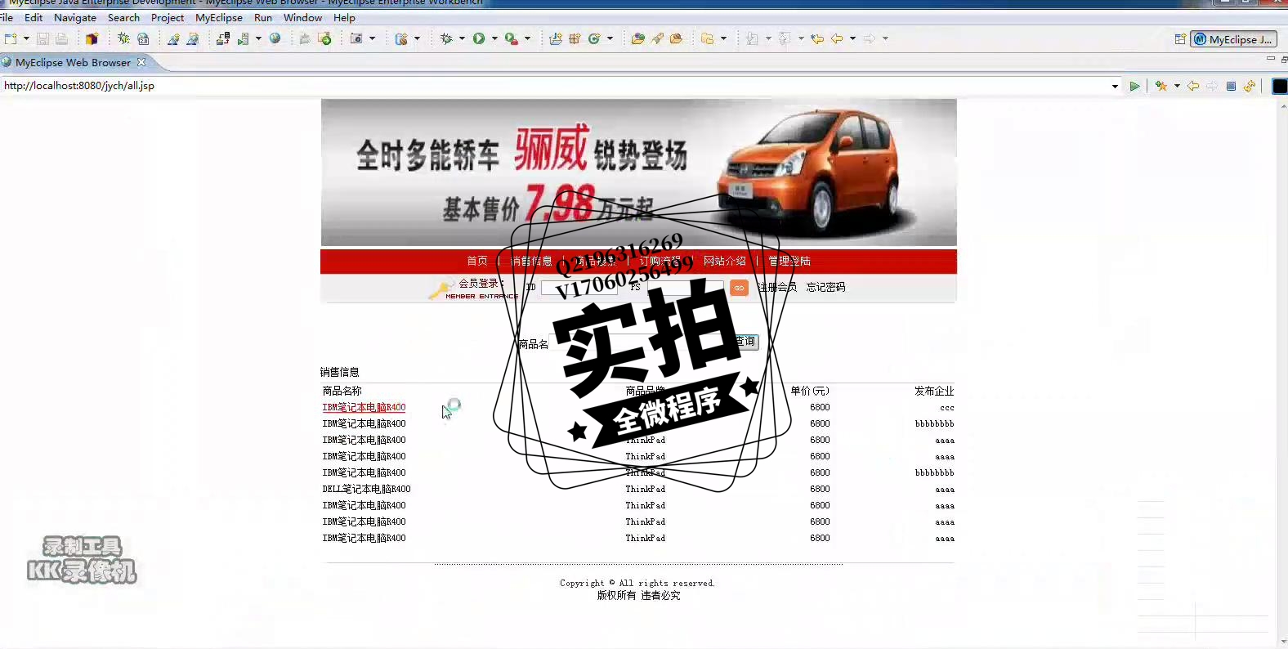Open the run server dropdown arrow
1288x649 pixels.
click(x=258, y=38)
